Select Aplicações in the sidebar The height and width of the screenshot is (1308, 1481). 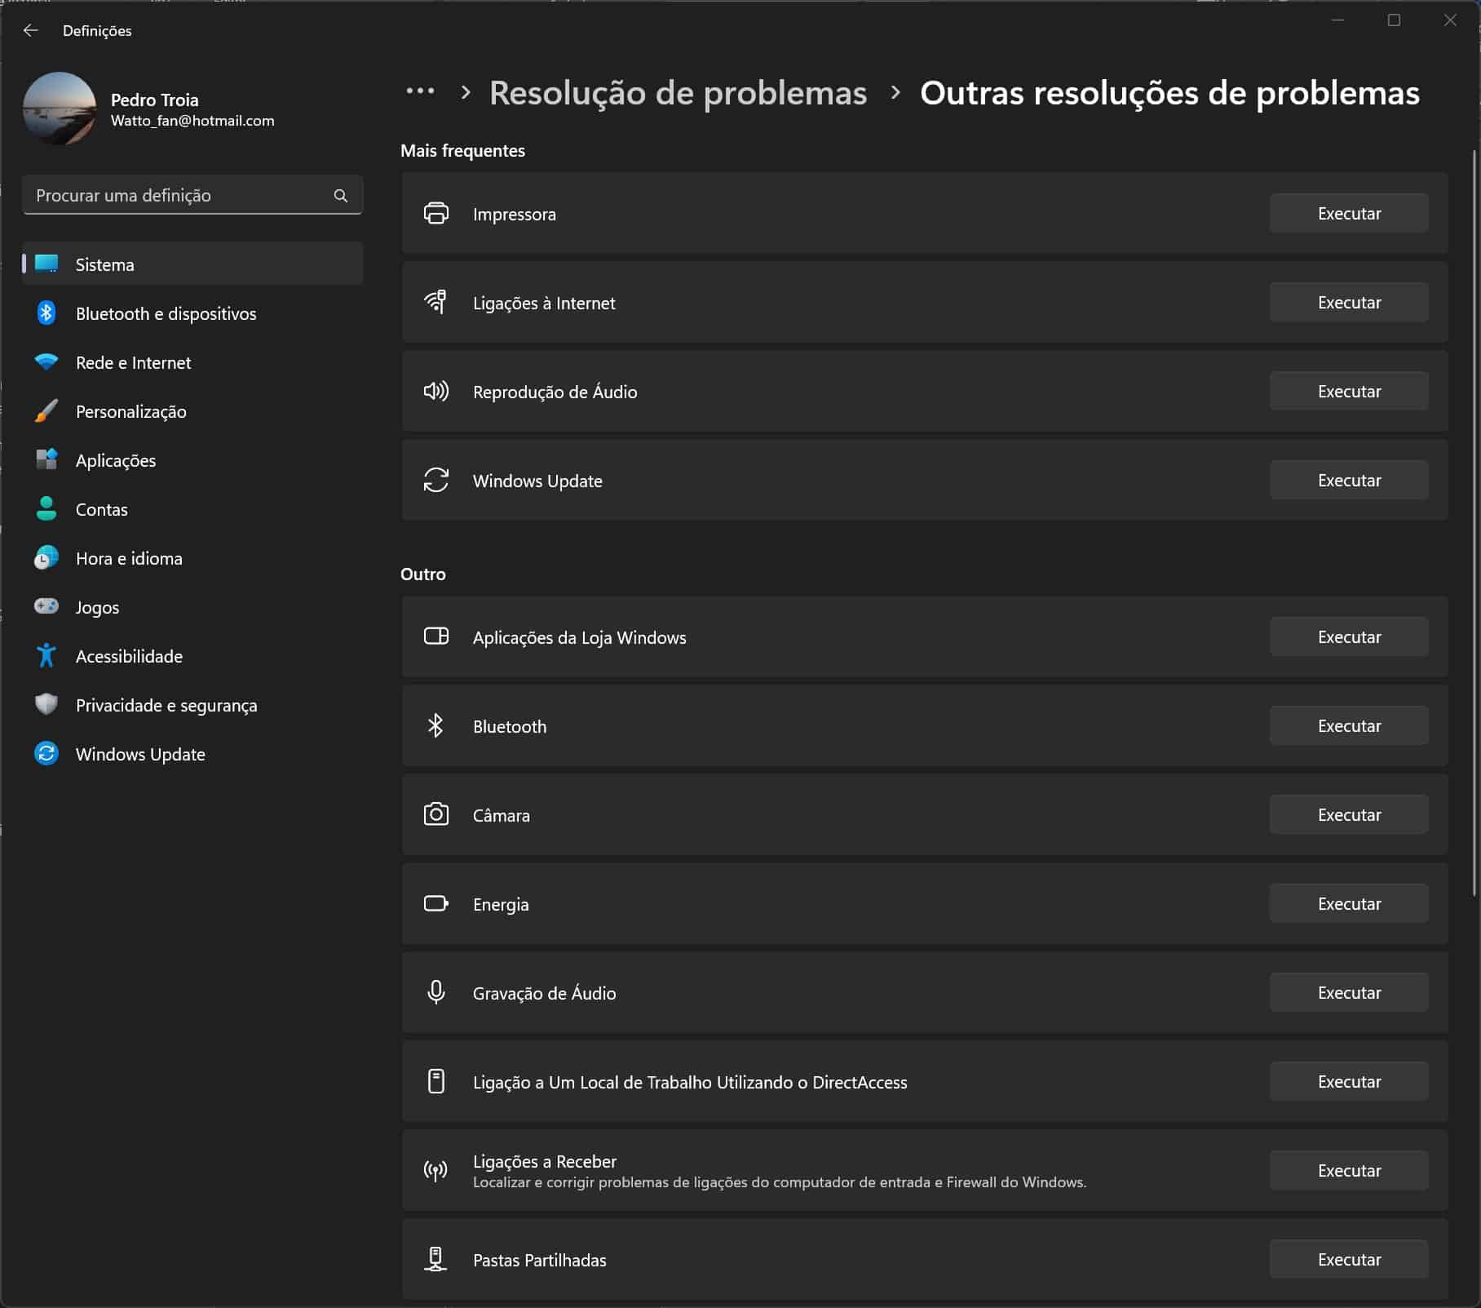click(x=115, y=460)
